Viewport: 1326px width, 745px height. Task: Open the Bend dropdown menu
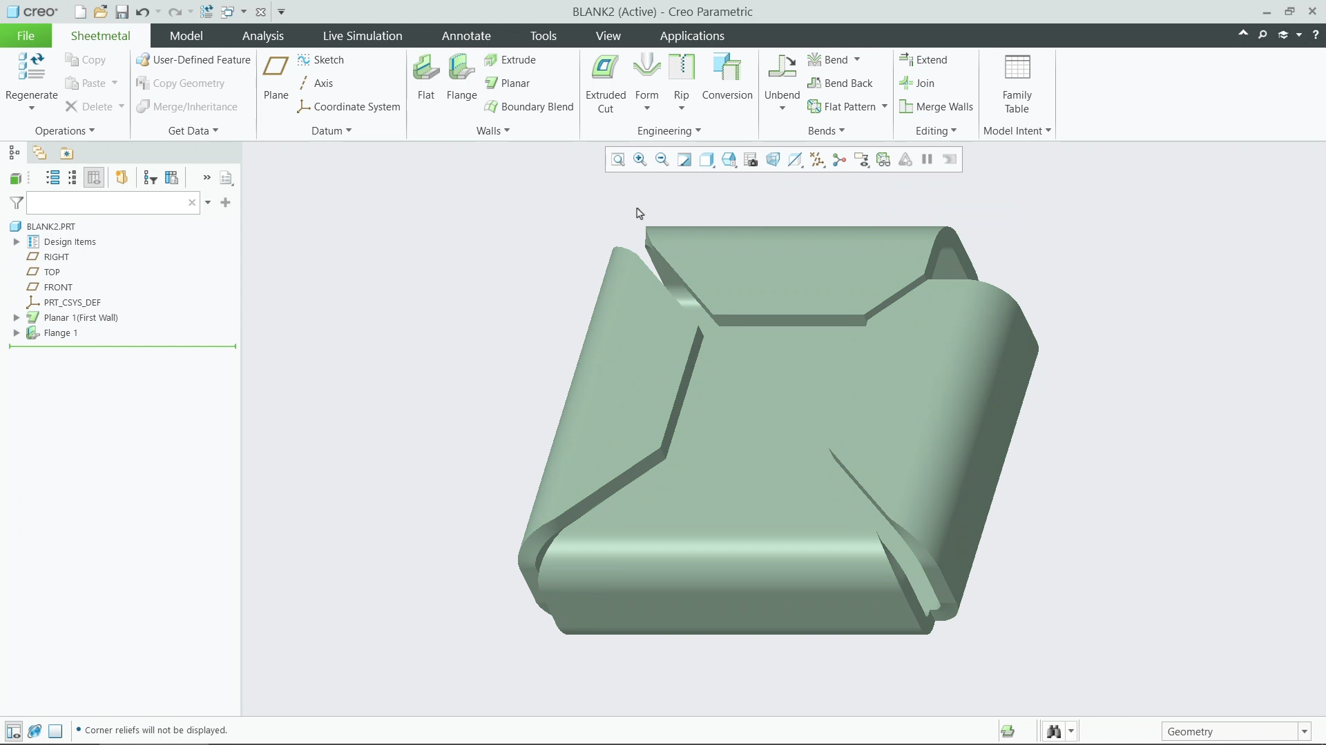(x=856, y=59)
